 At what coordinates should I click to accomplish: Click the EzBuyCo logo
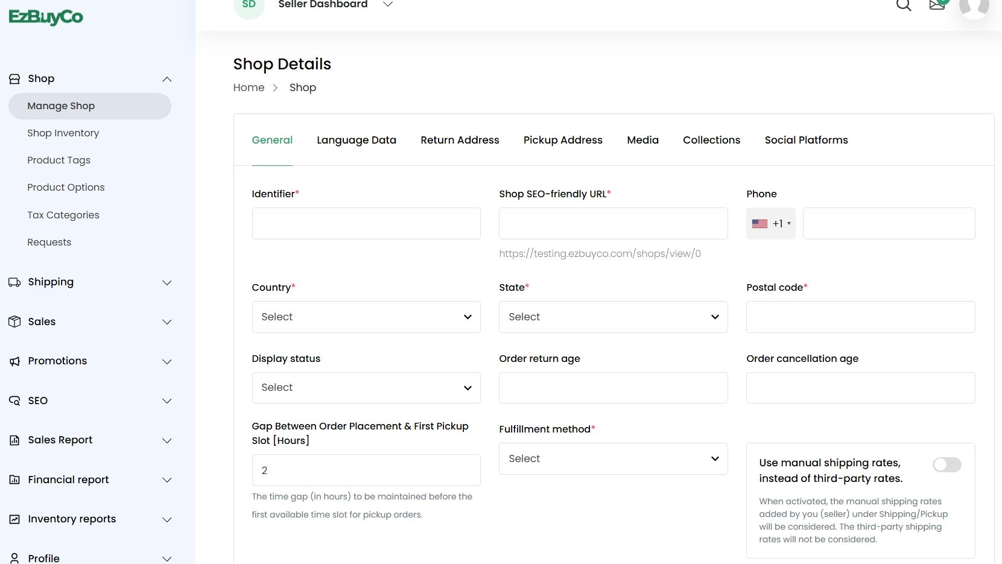click(x=46, y=17)
